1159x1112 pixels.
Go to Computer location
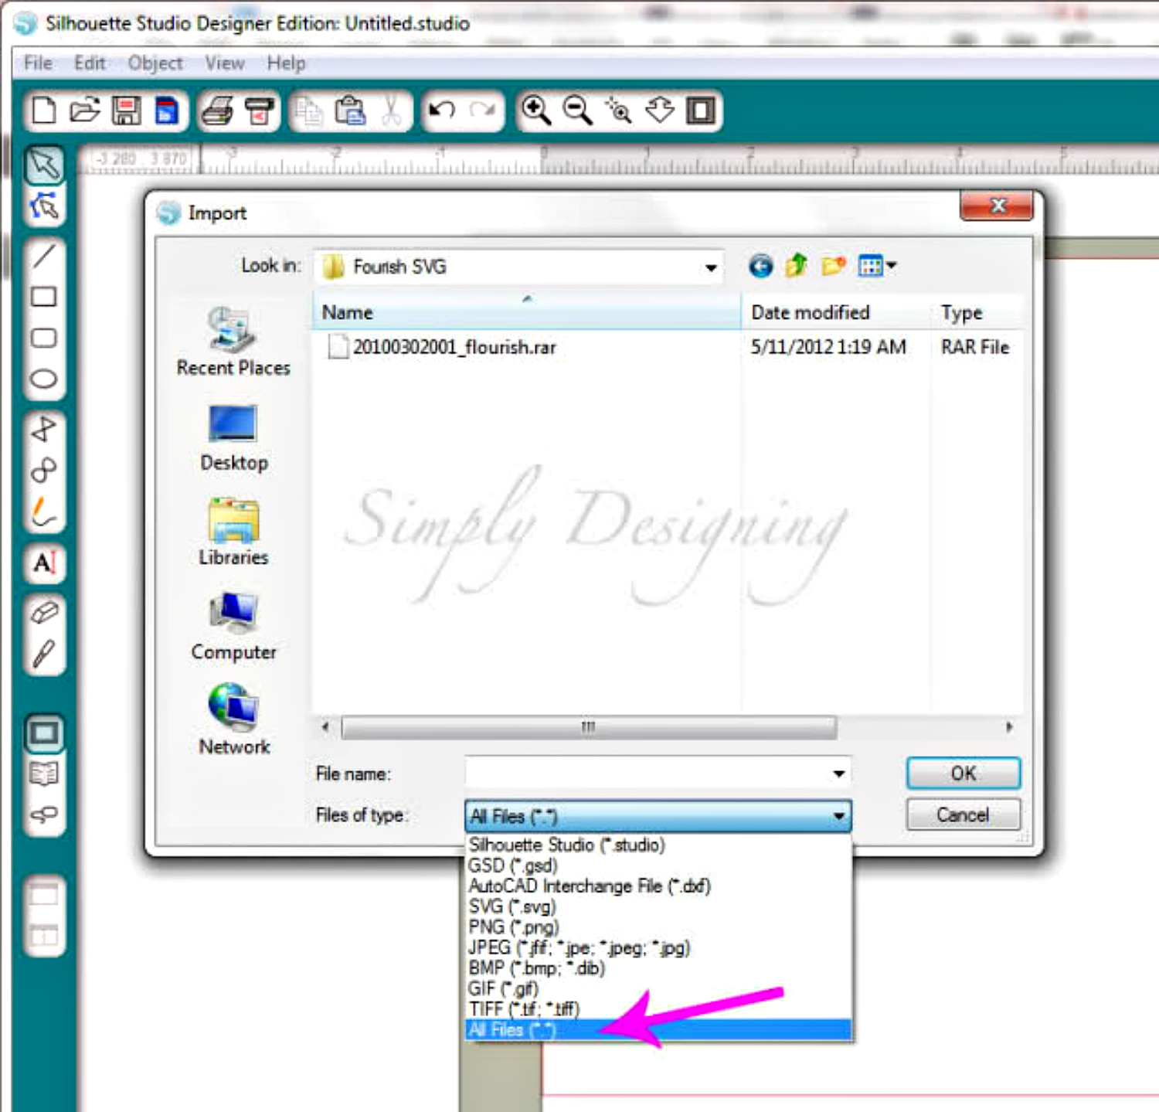point(233,627)
